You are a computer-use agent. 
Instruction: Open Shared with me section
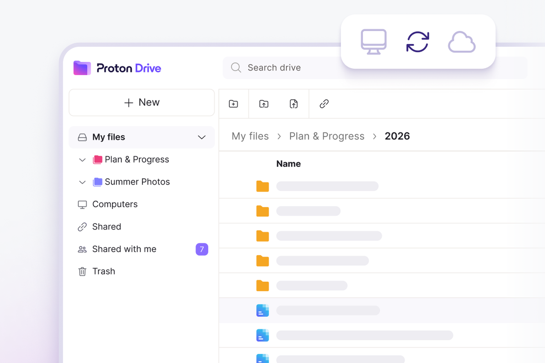pos(124,249)
